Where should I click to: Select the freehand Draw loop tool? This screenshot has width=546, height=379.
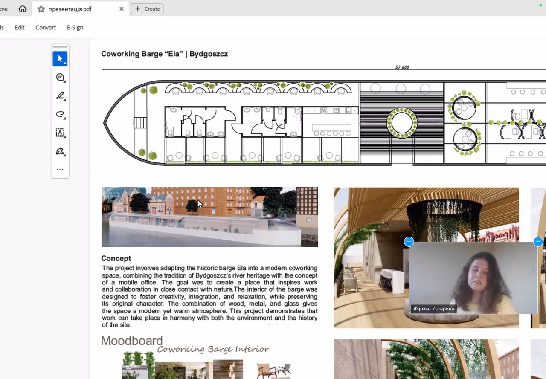click(60, 114)
